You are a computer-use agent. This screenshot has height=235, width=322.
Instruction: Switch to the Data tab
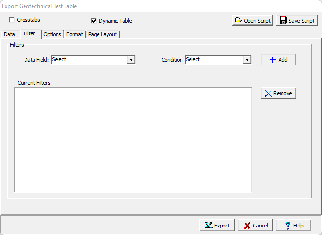9,34
